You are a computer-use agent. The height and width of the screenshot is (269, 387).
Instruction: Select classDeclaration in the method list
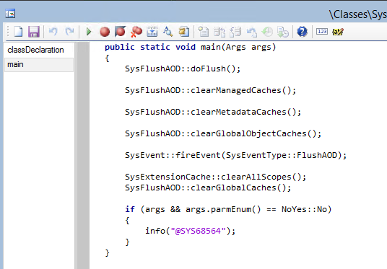36,50
